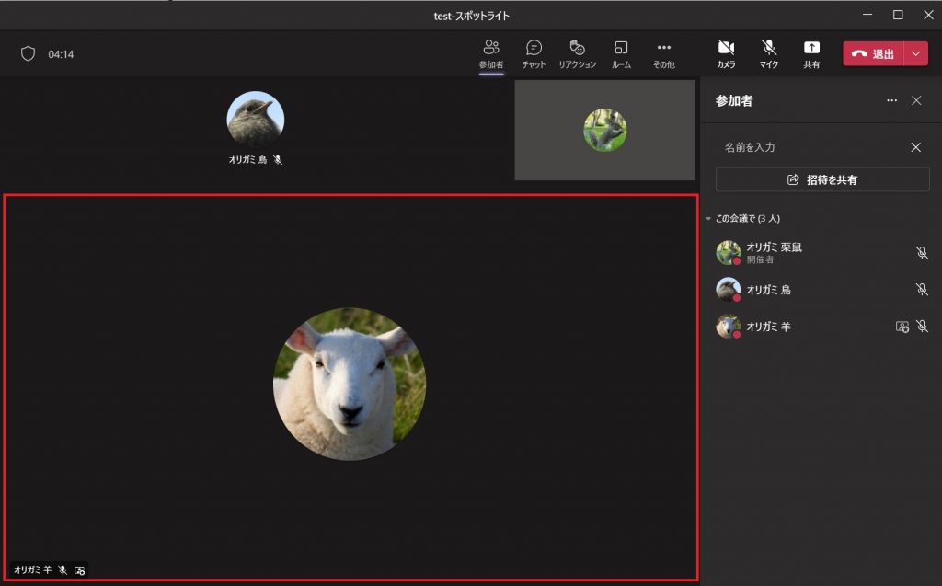
Task: Click mute icon for オリガミ 羊 in list
Action: click(x=922, y=327)
